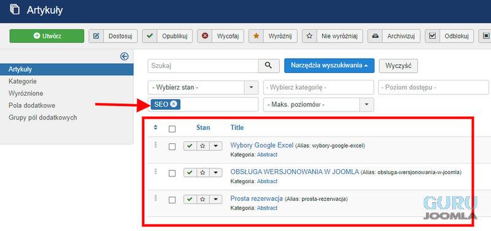Viewport: 491px width, 231px height.
Task: Open the actions dropdown caret for Wybory Google Excel
Action: [x=215, y=146]
